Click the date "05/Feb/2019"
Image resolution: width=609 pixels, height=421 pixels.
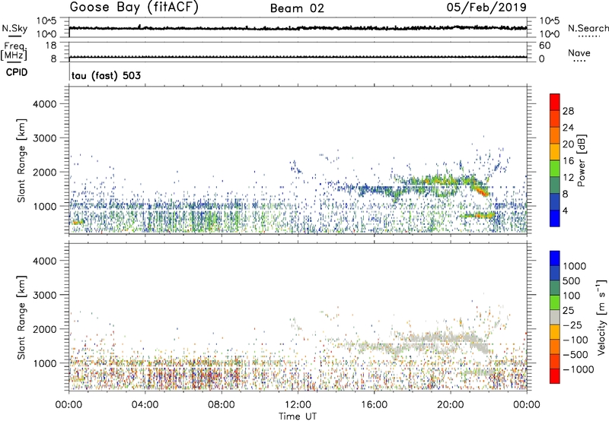click(486, 7)
